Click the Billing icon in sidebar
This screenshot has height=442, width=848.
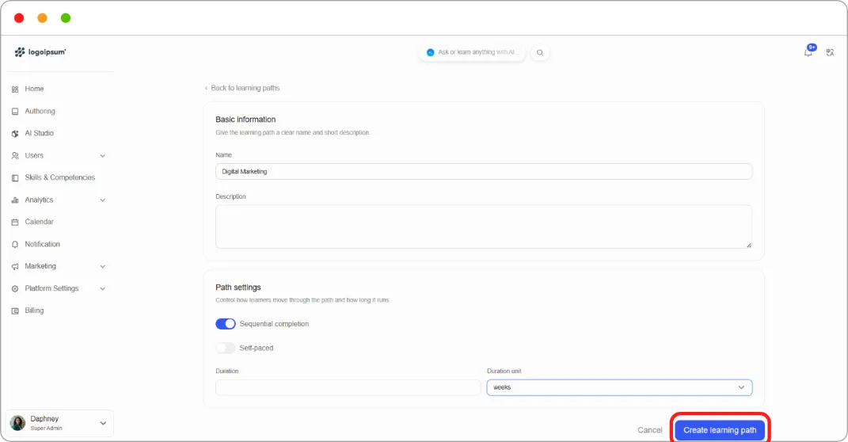(15, 311)
